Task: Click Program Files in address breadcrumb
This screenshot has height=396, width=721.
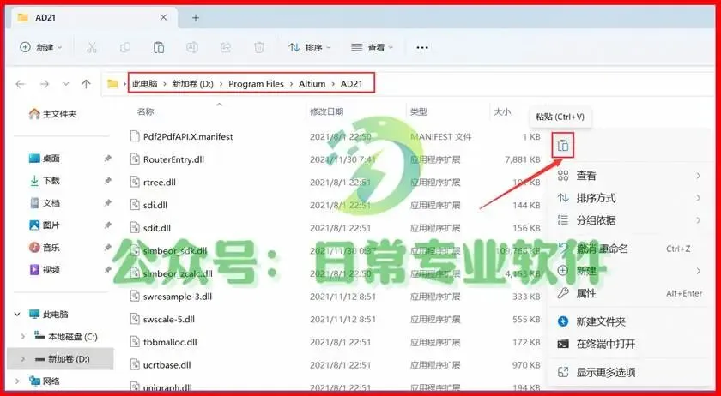Action: point(256,84)
